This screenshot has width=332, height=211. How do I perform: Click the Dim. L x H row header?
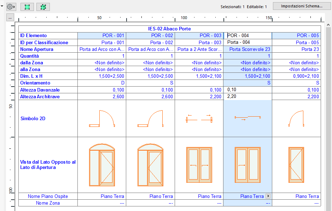[48, 76]
